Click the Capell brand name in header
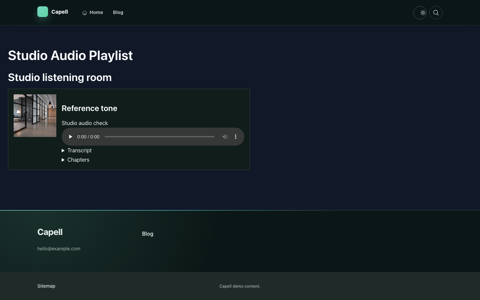The height and width of the screenshot is (300, 480). tap(60, 12)
